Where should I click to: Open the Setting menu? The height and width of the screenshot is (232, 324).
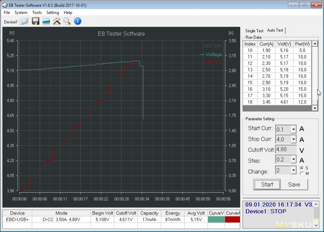(x=53, y=13)
